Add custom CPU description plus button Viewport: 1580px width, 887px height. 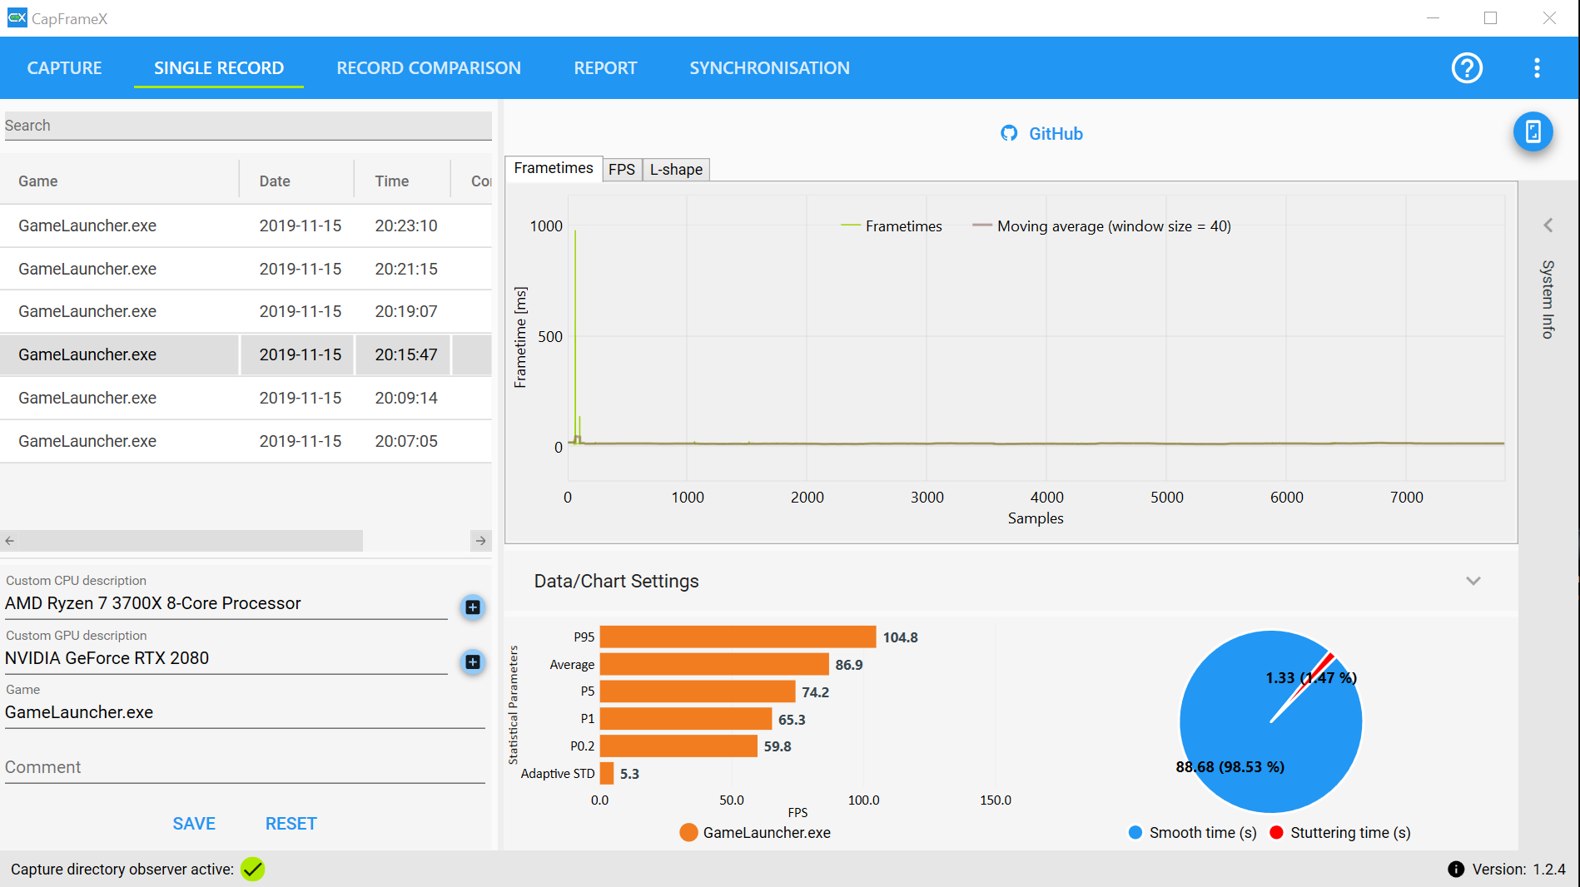[472, 607]
